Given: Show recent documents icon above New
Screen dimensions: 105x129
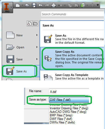Looking at the screenshot, I should [29, 24].
